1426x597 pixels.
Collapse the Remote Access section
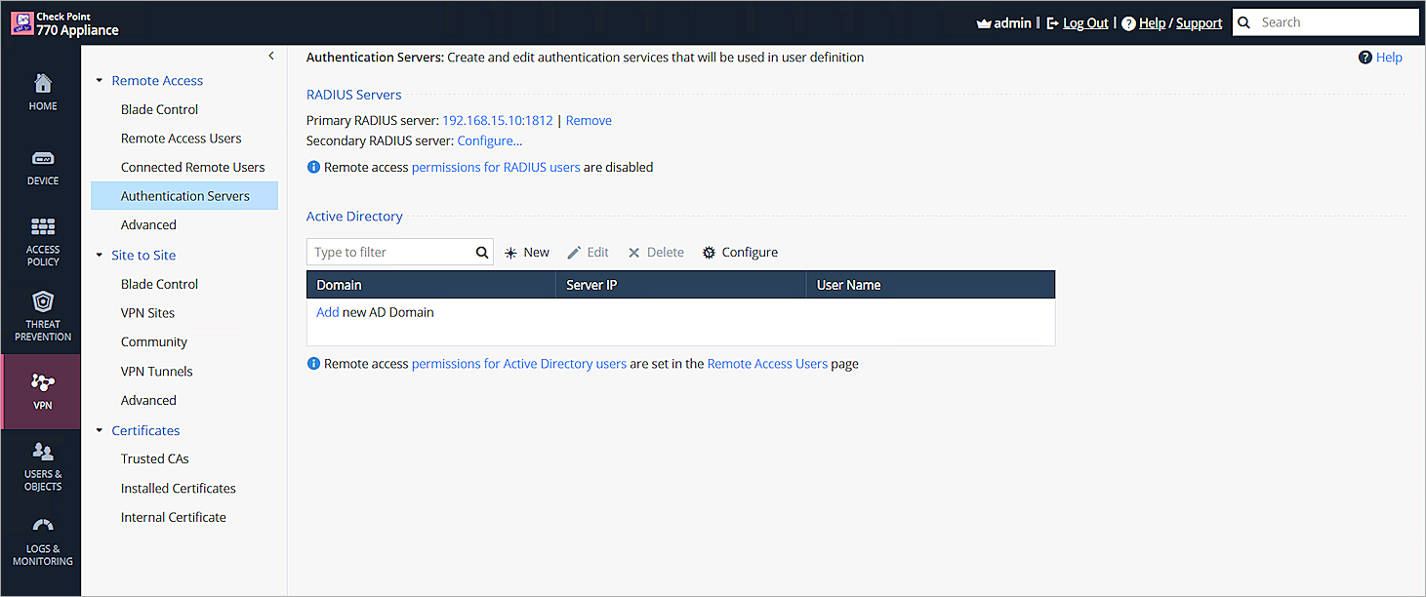(99, 80)
